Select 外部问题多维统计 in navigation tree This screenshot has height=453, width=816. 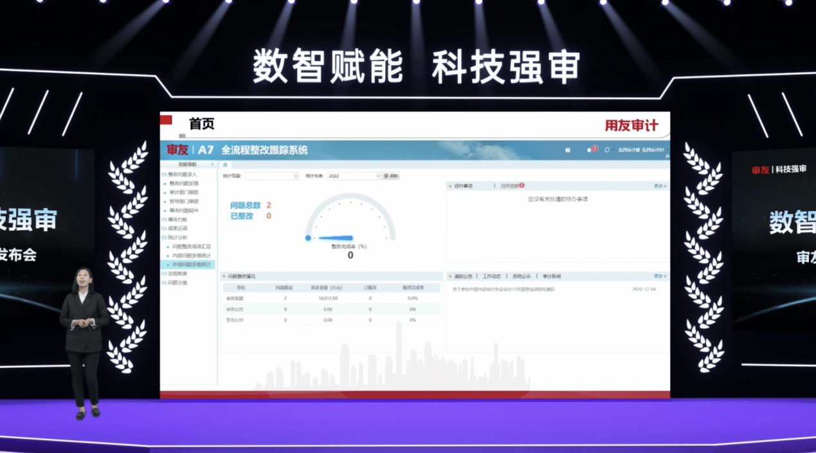click(x=191, y=264)
